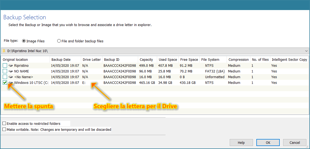Click the 91.2 MB free space cell
This screenshot has width=310, height=149.
186,65
